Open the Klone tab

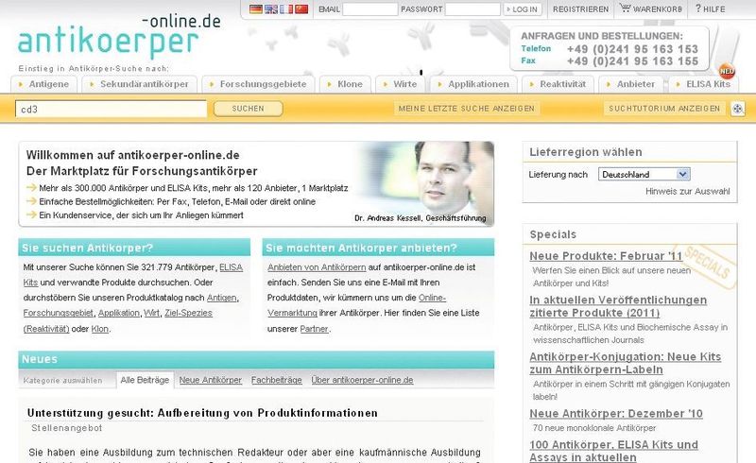point(345,84)
